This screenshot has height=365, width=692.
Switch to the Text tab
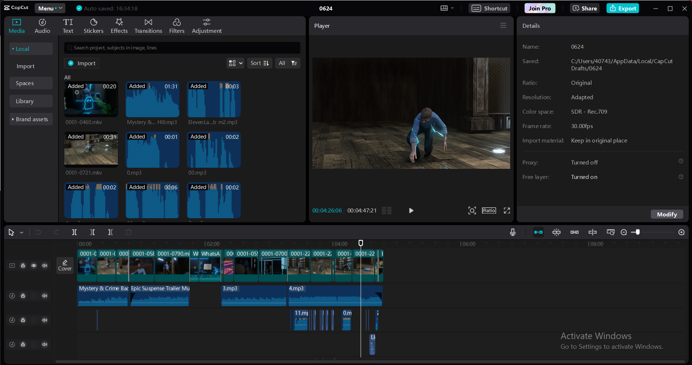coord(68,26)
